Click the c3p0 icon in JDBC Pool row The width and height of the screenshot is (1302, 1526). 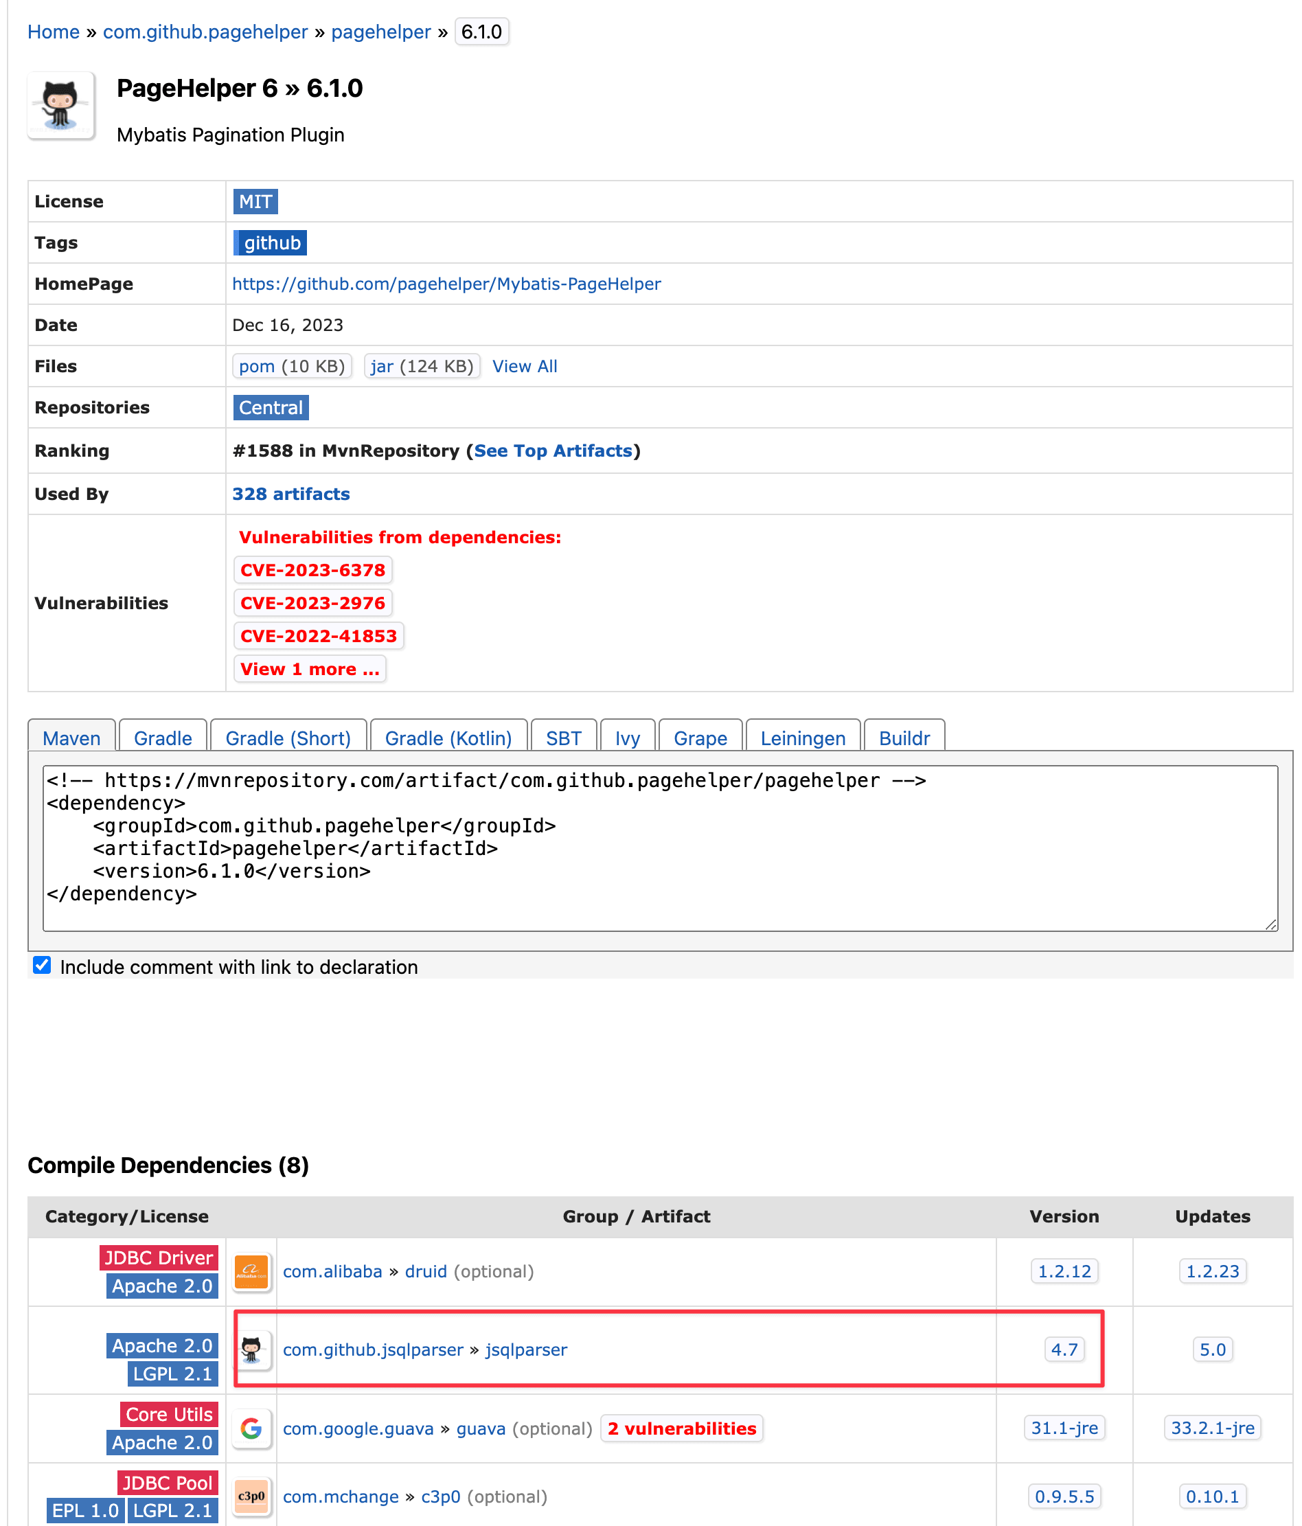[x=252, y=1496]
